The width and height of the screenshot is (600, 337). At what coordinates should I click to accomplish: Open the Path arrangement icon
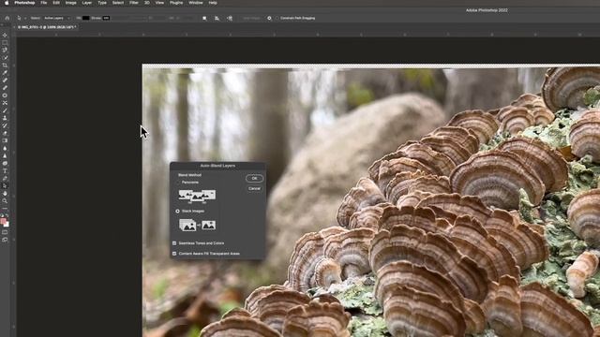point(230,18)
